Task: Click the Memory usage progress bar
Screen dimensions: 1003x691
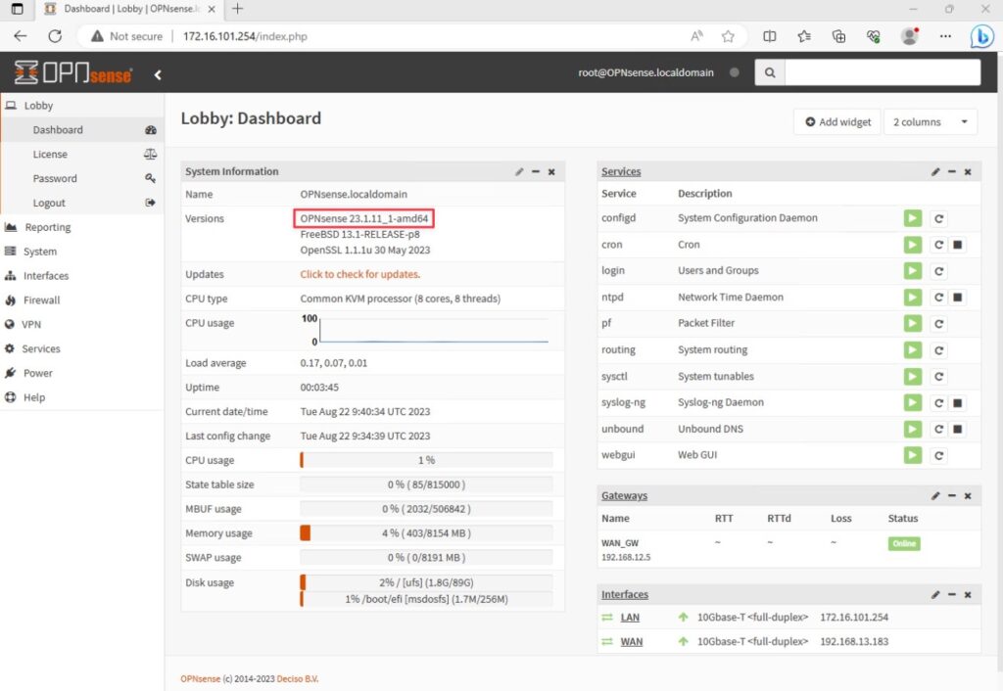Action: [427, 533]
